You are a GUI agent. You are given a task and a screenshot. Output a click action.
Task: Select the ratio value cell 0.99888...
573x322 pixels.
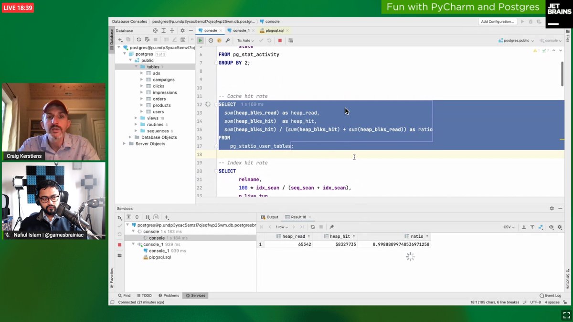[x=400, y=244]
